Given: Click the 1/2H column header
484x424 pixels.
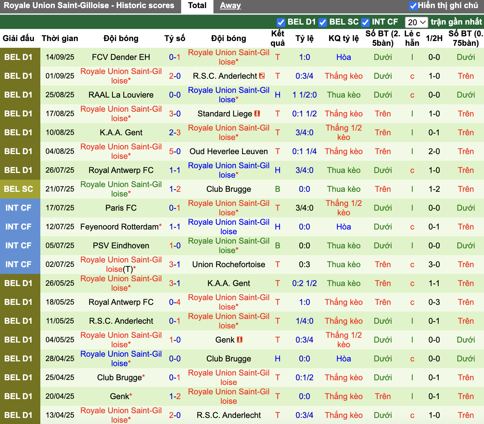Looking at the screenshot, I should [x=434, y=38].
